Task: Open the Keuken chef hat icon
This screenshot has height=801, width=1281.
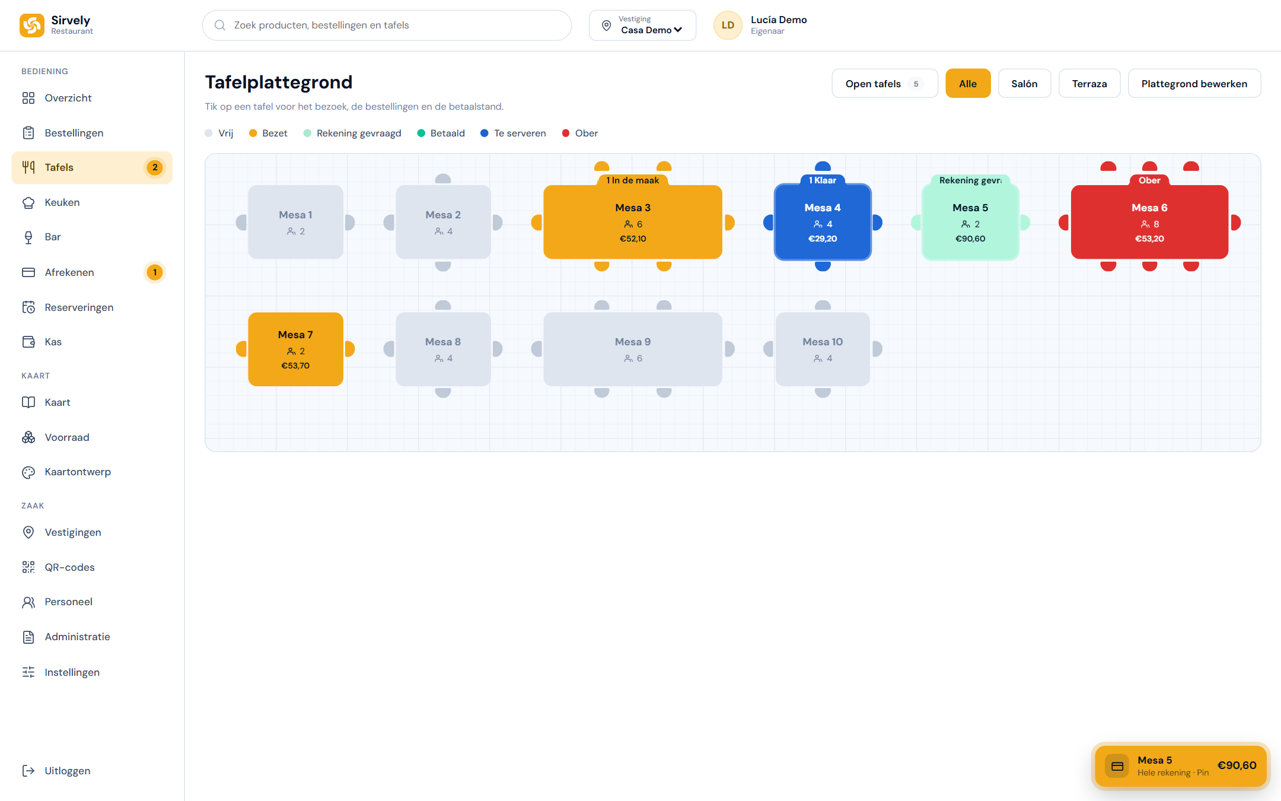Action: [x=28, y=202]
